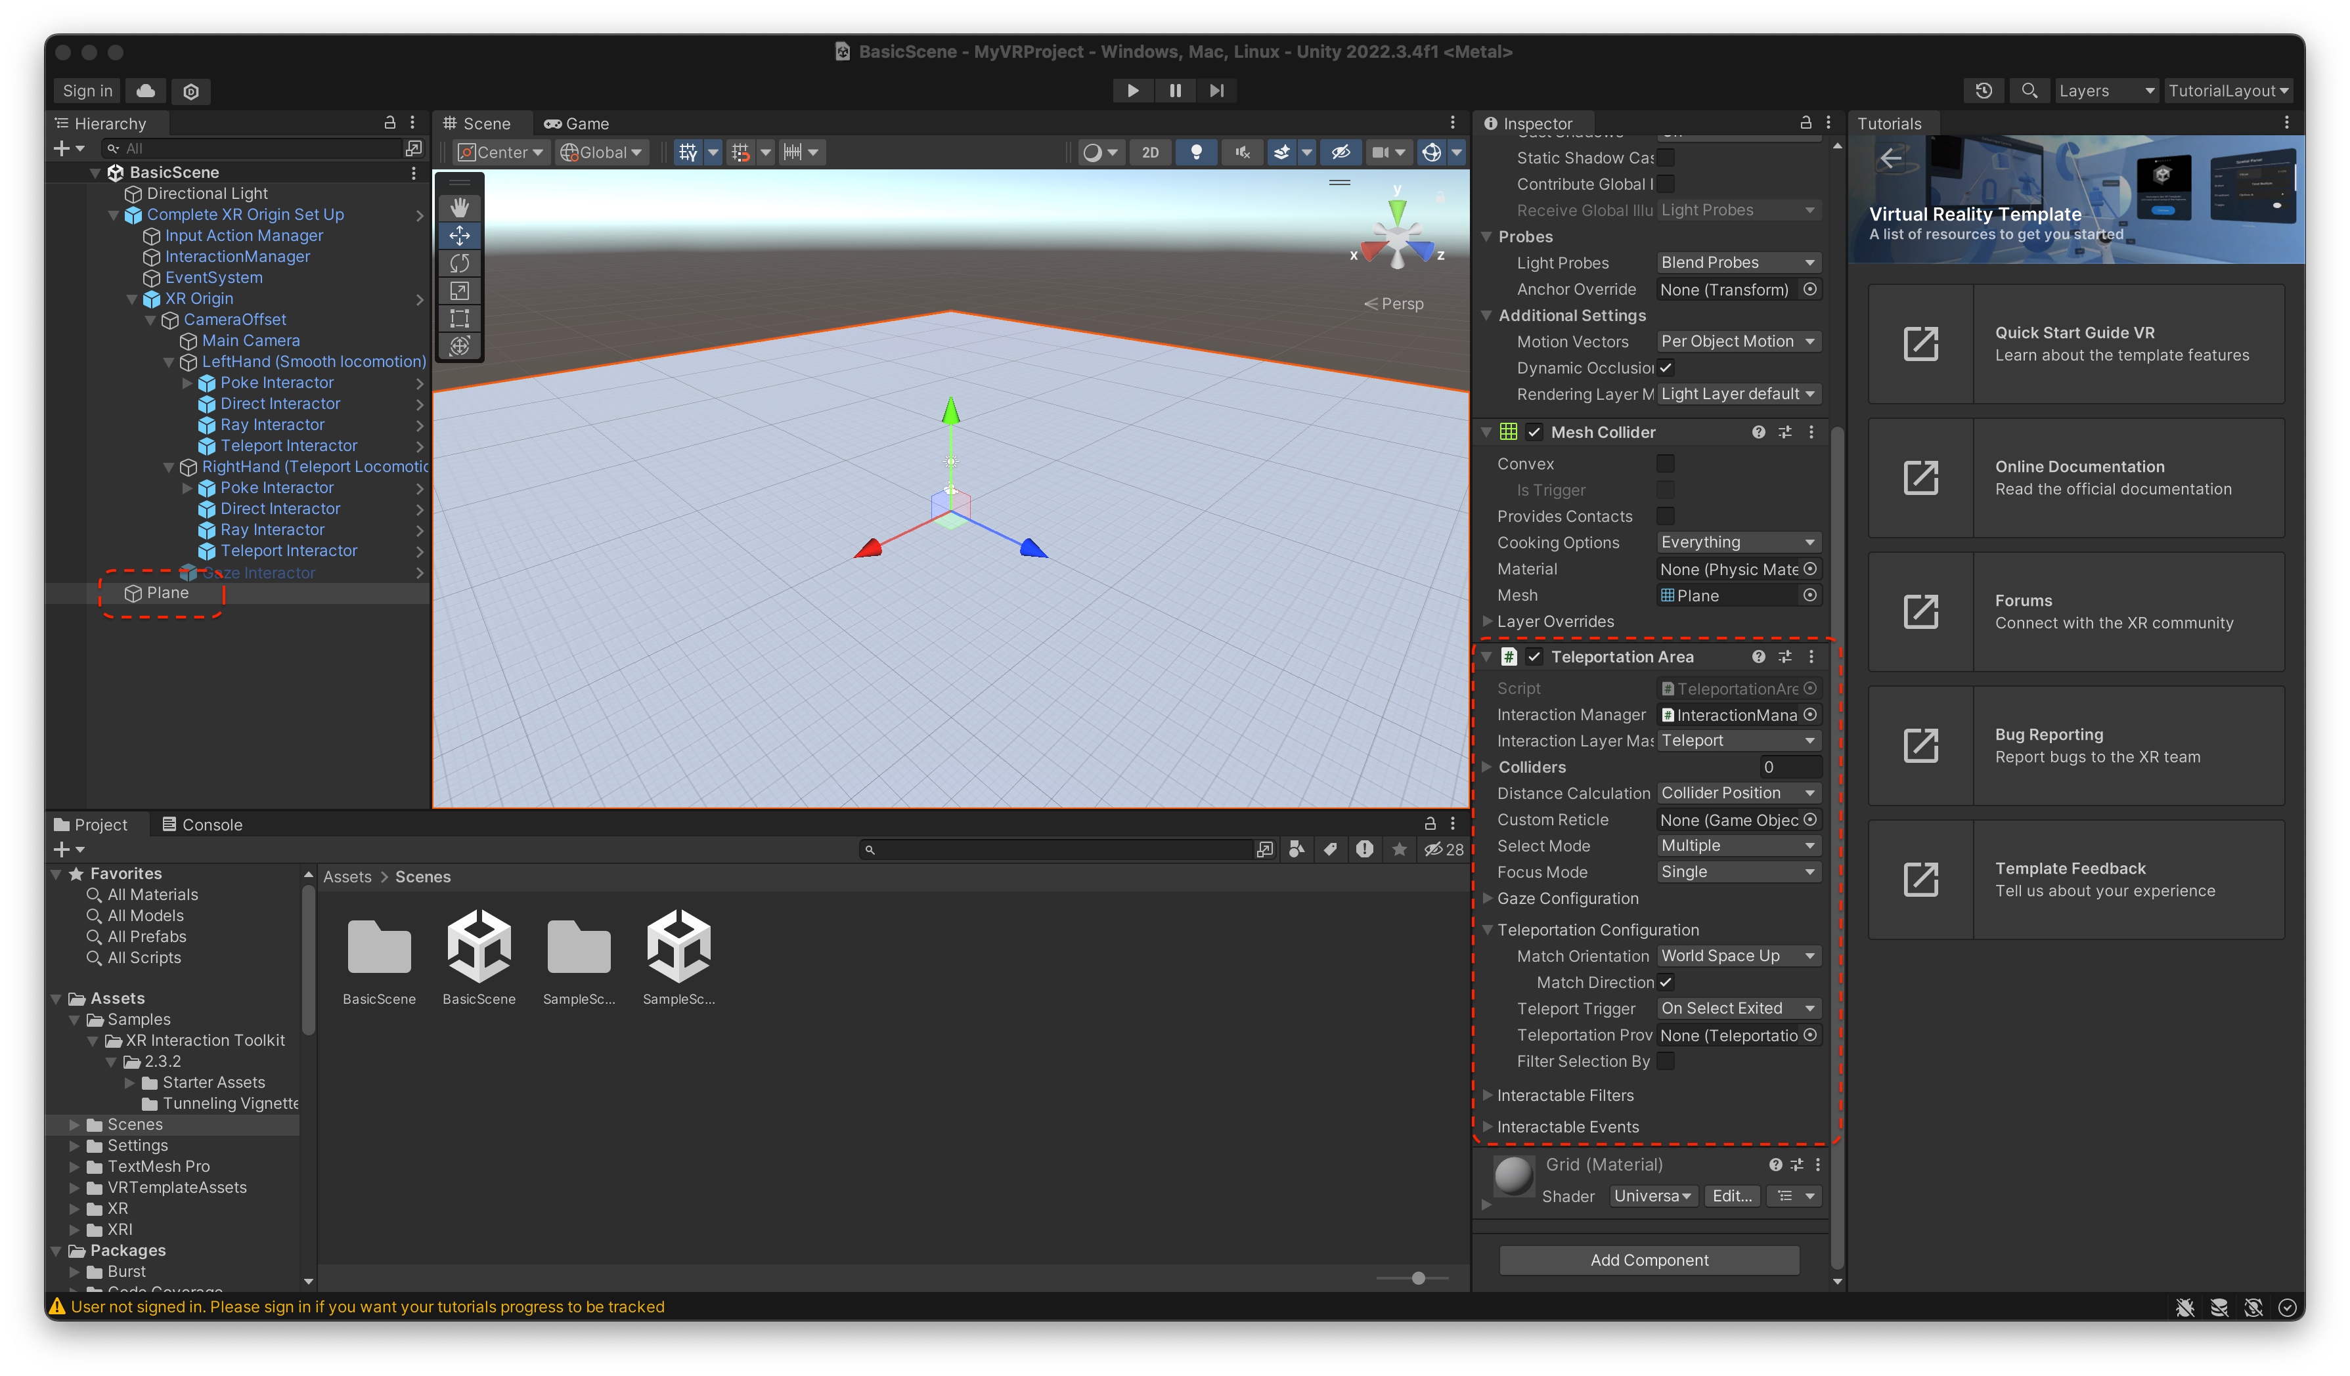This screenshot has height=1376, width=2350.
Task: Click the Add Component button
Action: (1649, 1259)
